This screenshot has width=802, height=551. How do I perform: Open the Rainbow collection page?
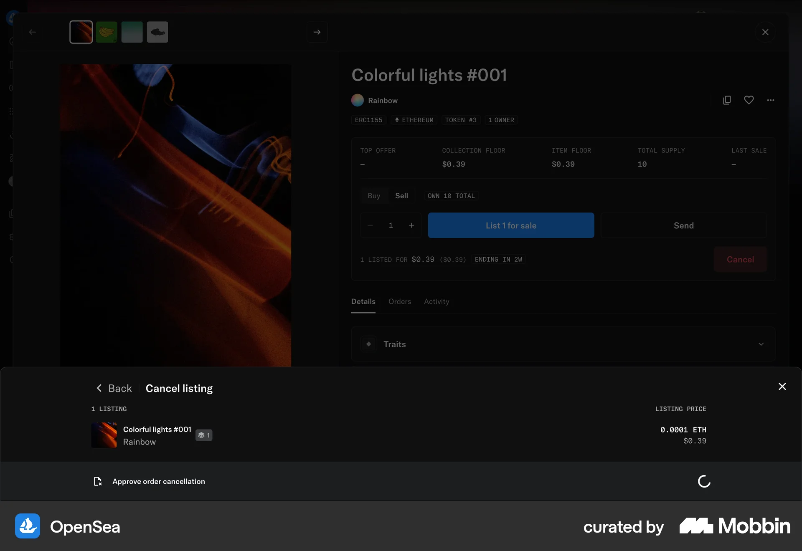(x=382, y=100)
